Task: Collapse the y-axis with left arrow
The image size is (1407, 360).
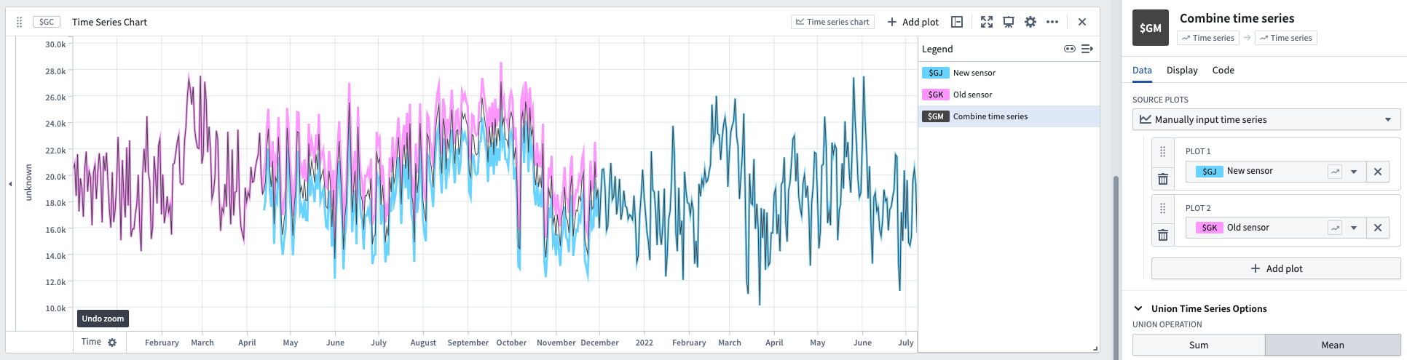Action: [10, 184]
